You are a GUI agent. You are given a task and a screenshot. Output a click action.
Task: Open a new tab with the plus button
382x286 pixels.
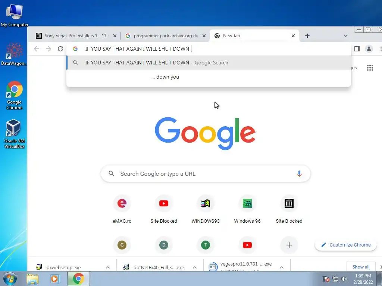pyautogui.click(x=307, y=36)
